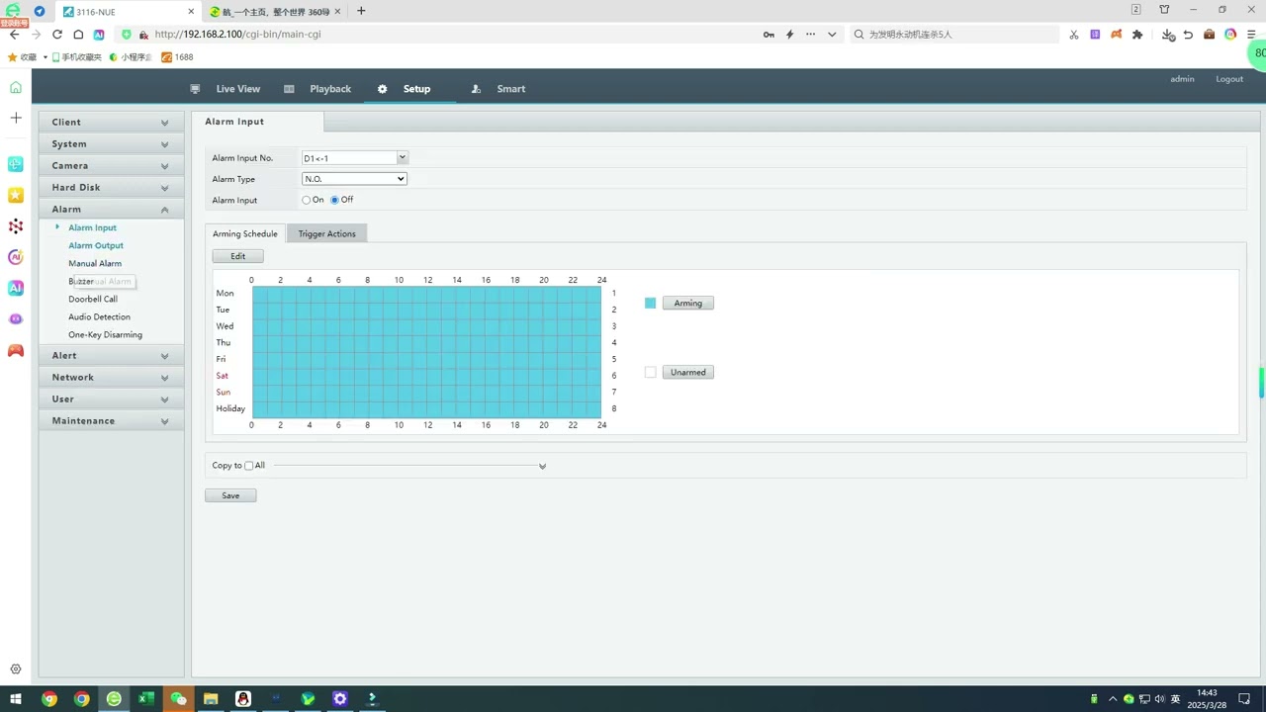Click the browser address bar URL

click(237, 35)
